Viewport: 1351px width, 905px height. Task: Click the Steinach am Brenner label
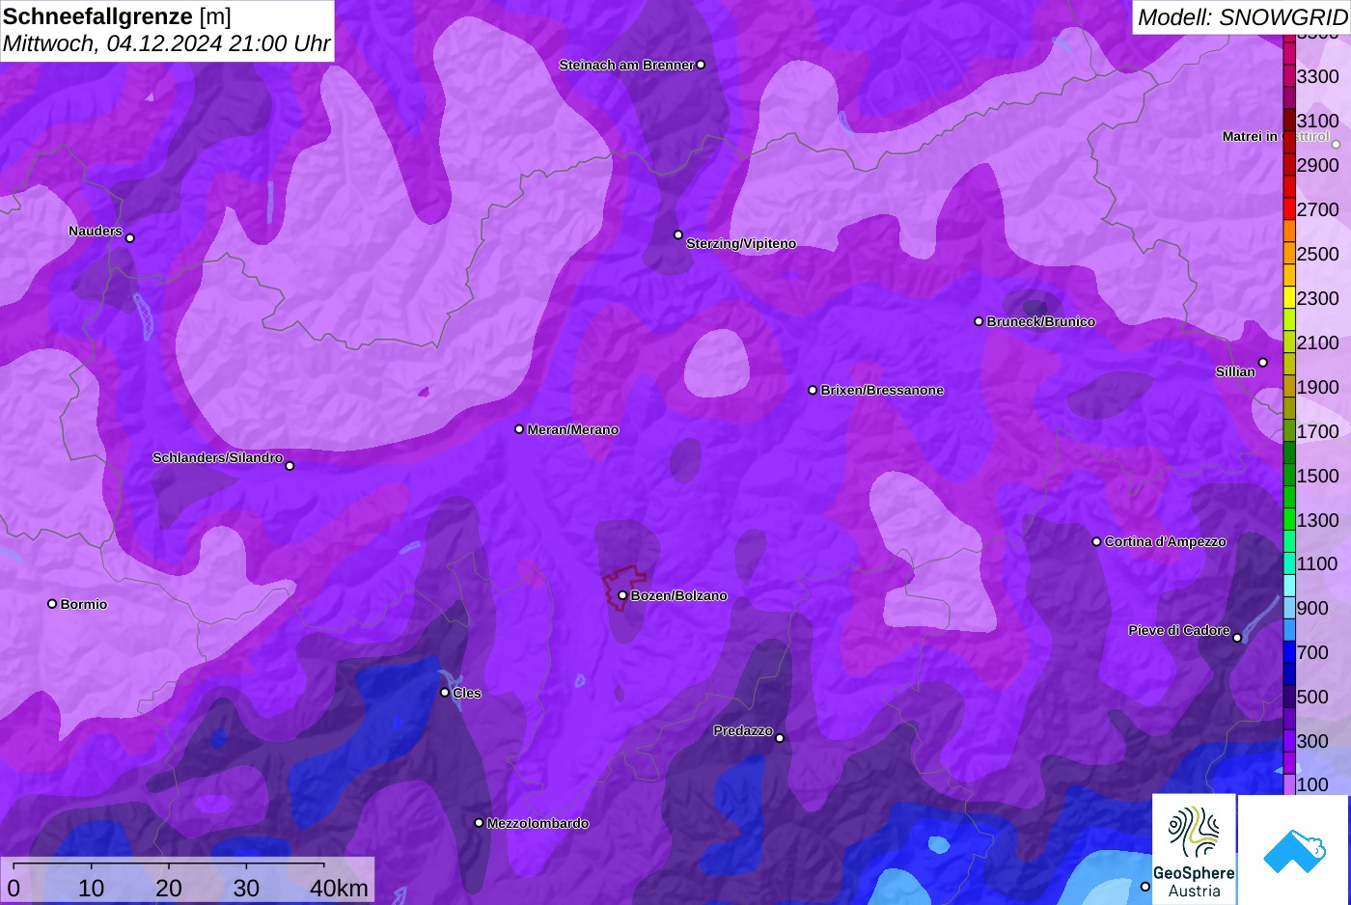pyautogui.click(x=626, y=66)
